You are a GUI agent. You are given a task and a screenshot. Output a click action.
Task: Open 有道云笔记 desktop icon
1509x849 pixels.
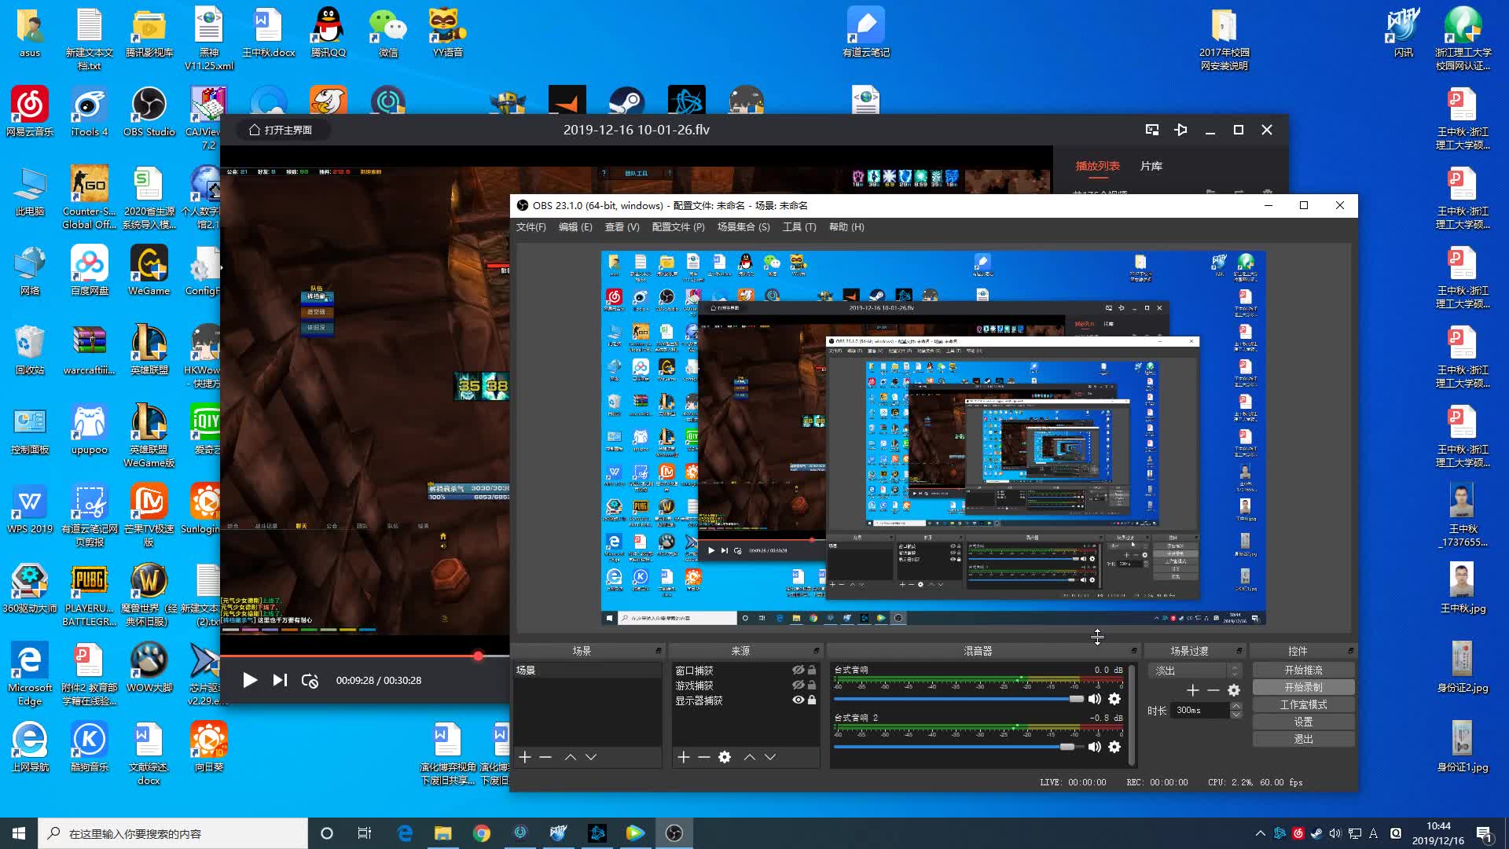(866, 32)
